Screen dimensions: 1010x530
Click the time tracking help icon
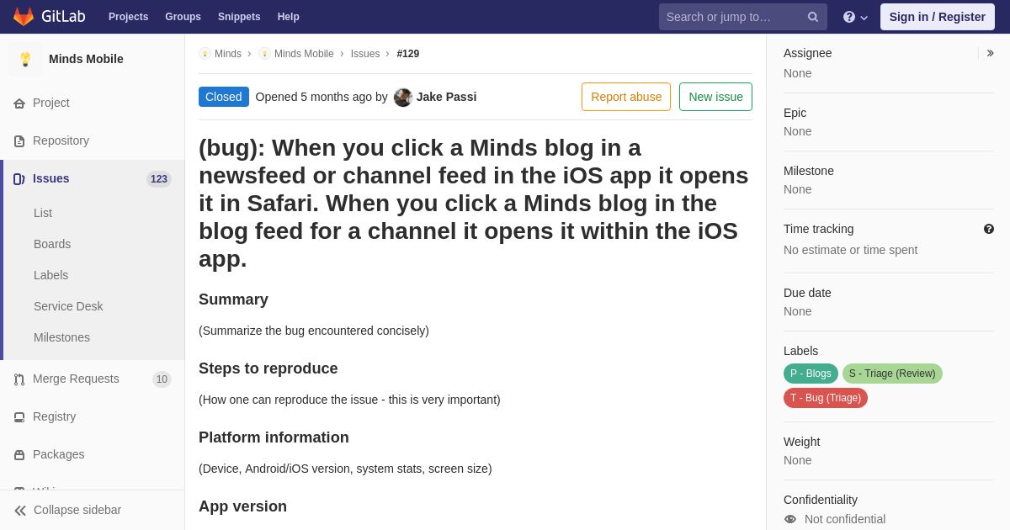pyautogui.click(x=989, y=229)
